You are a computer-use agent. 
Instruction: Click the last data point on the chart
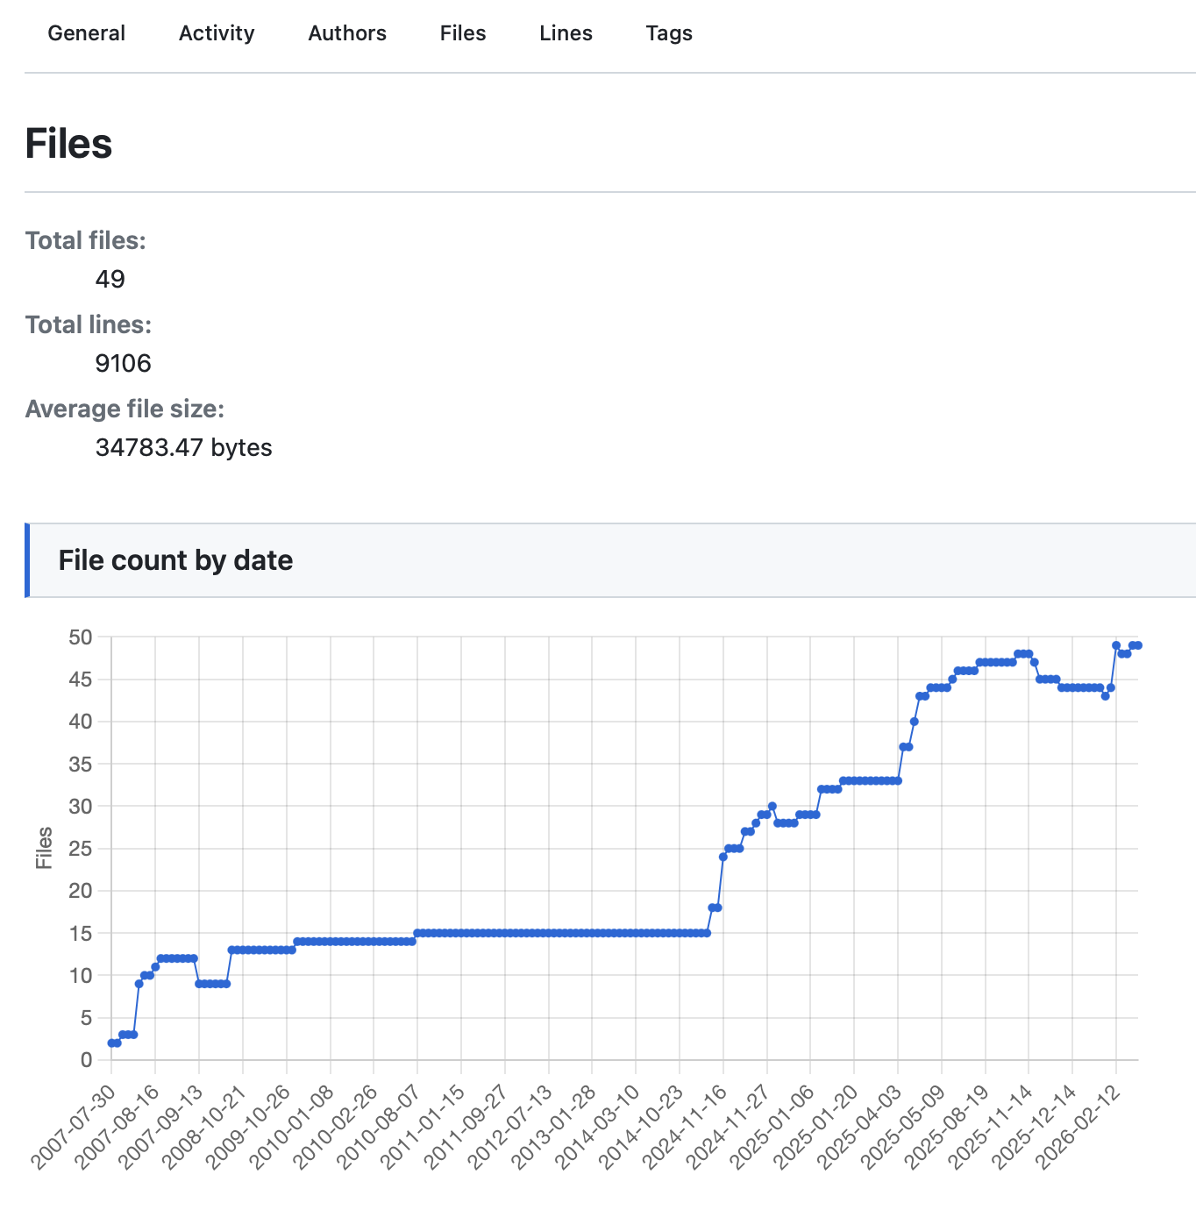pyautogui.click(x=1138, y=645)
